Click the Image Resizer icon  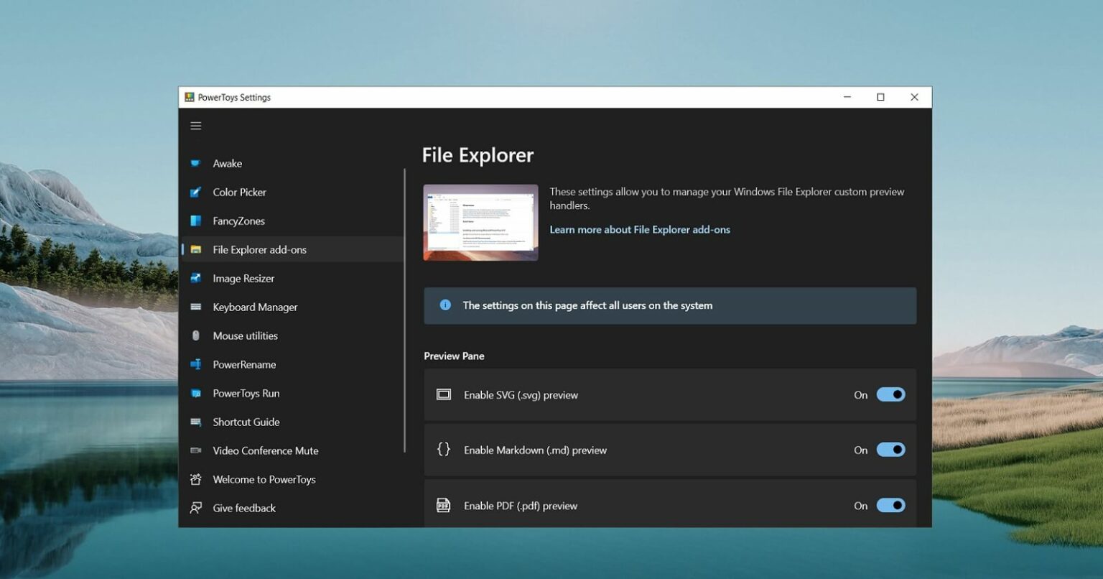pos(195,278)
